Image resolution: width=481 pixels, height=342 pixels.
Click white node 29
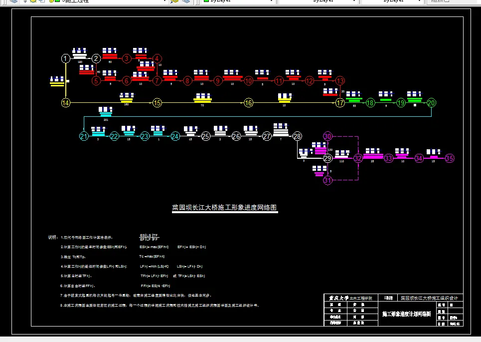(327, 158)
